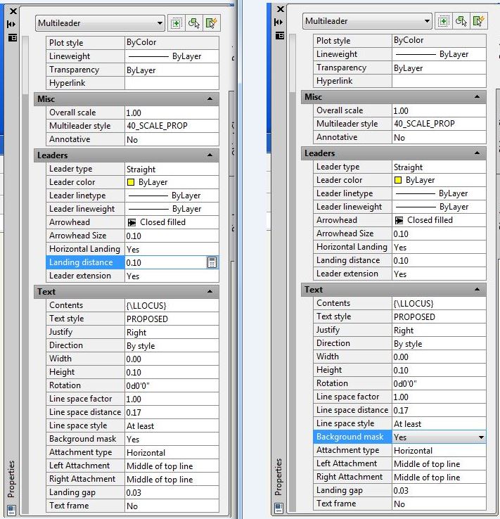The image size is (500, 519).
Task: Open the properties options menu icon in the left palette
Action: 12,38
